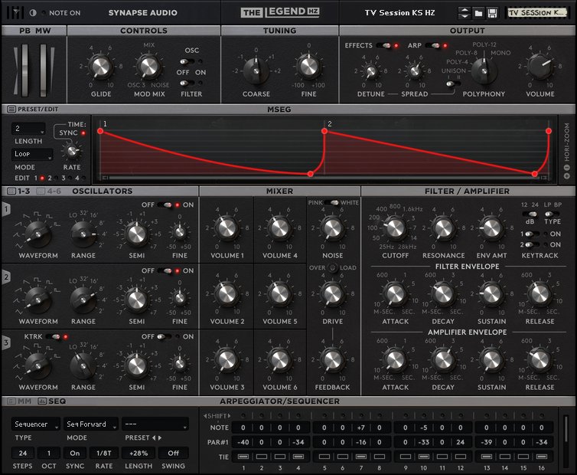The width and height of the screenshot is (577, 475).
Task: Click the sequencer Swing Off button
Action: coord(173,453)
